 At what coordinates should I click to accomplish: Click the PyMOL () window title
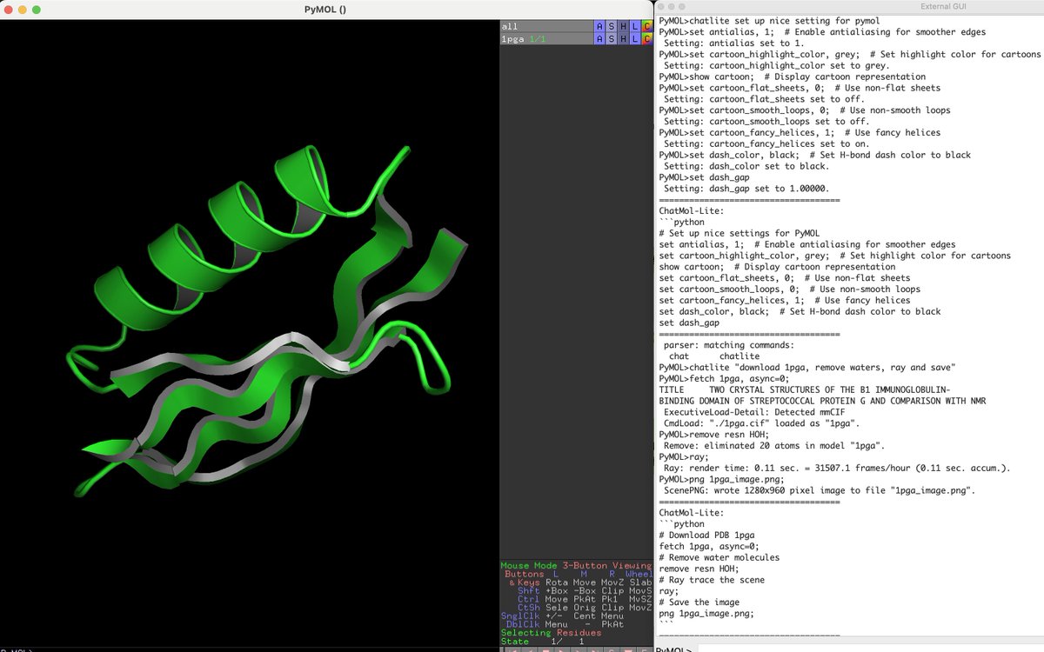326,9
